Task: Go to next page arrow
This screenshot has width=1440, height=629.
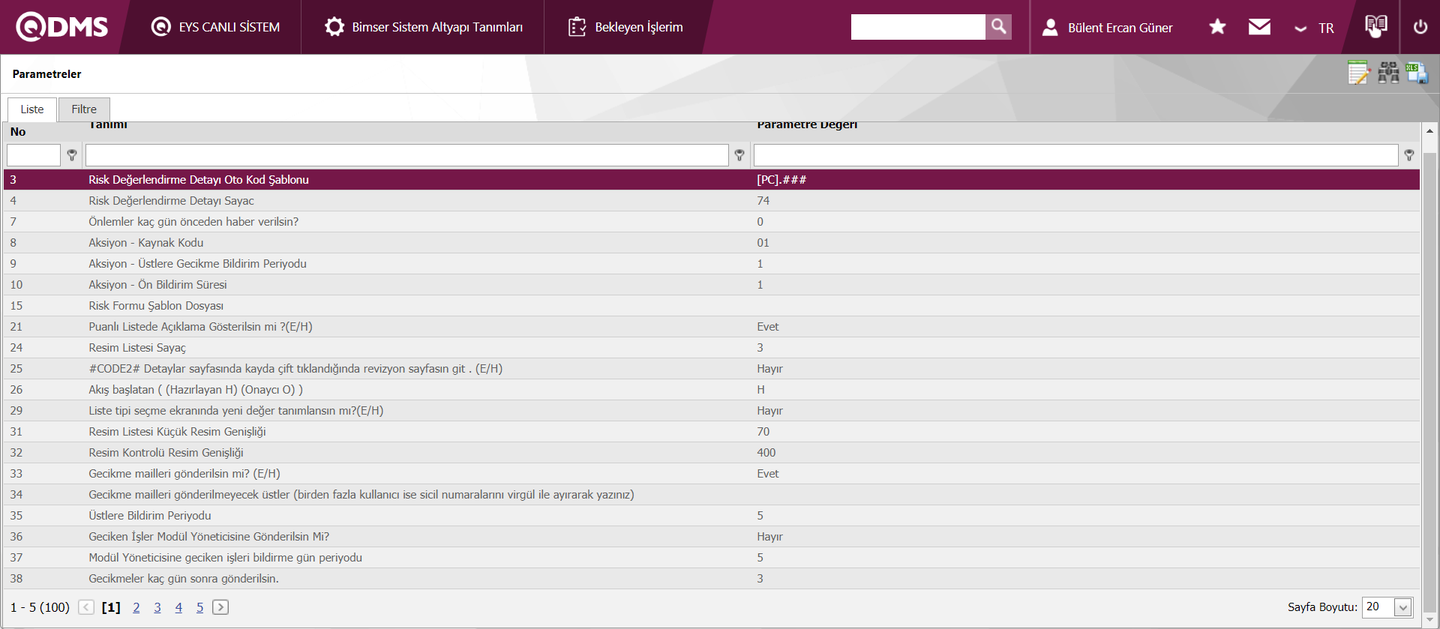Action: pyautogui.click(x=220, y=607)
